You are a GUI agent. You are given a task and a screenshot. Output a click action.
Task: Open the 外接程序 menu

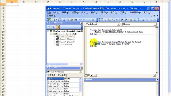tap(135, 13)
